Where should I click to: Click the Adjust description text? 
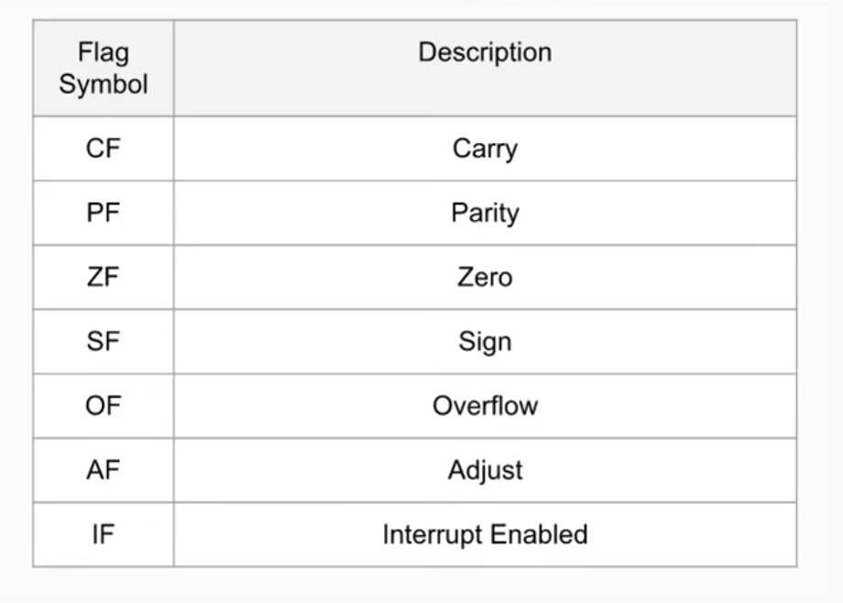click(x=485, y=470)
